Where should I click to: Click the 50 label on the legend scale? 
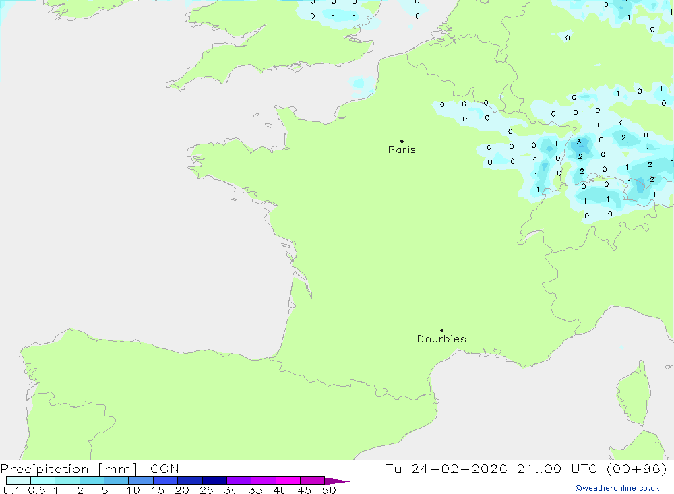pos(328,490)
